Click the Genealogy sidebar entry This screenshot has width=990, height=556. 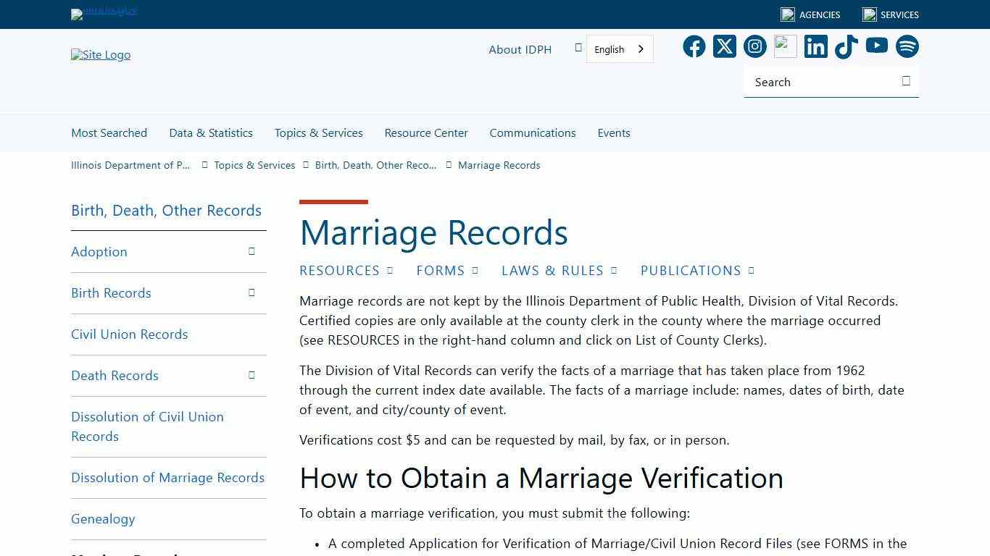click(x=103, y=518)
